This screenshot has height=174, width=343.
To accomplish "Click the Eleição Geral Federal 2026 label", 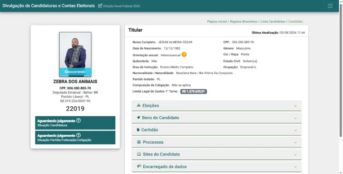I will click(121, 6).
